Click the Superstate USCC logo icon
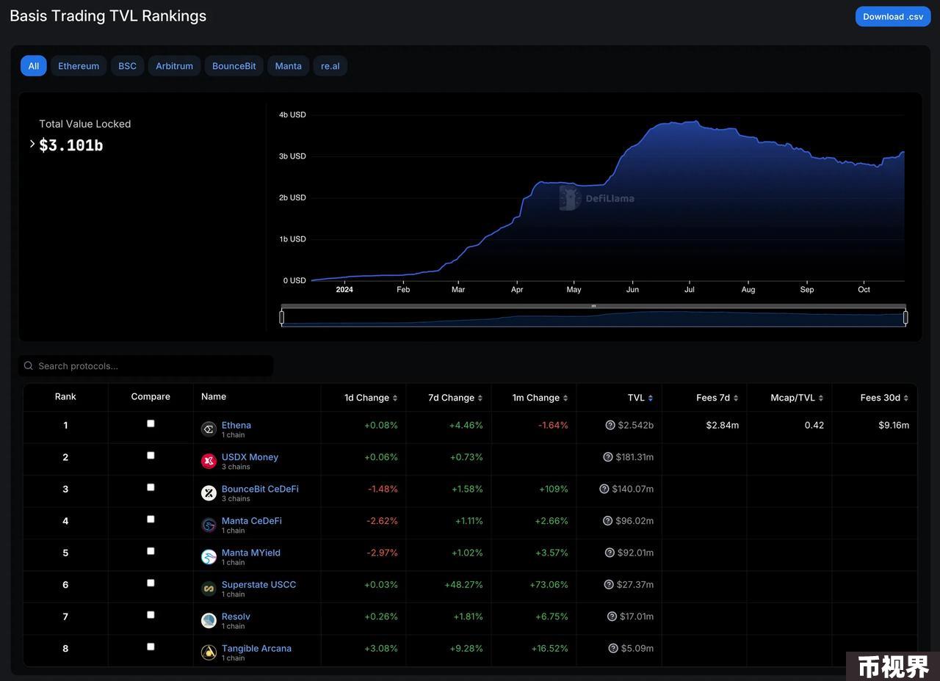The height and width of the screenshot is (681, 940). tap(209, 589)
